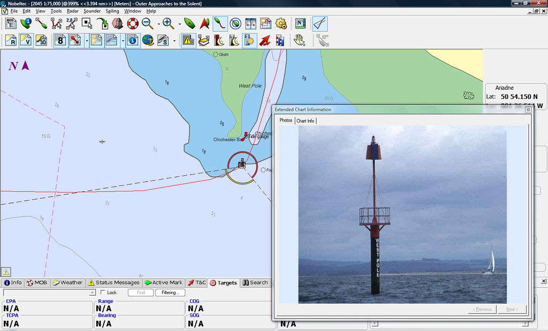Switch to the Active Mark tab
This screenshot has height=331, width=548.
tap(164, 282)
